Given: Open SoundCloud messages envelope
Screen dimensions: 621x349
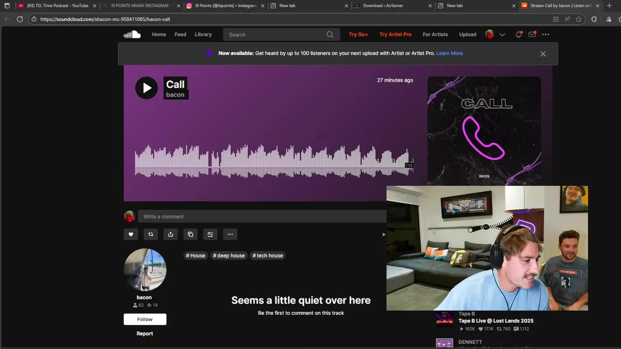Looking at the screenshot, I should click(532, 34).
